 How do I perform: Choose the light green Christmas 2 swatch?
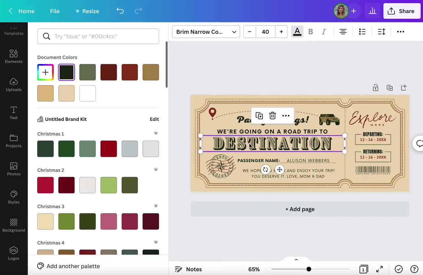pos(109,185)
